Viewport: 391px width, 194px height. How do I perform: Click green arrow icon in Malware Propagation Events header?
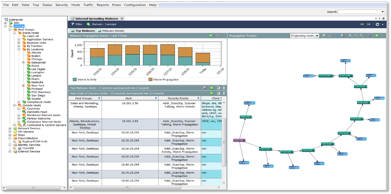[211, 36]
